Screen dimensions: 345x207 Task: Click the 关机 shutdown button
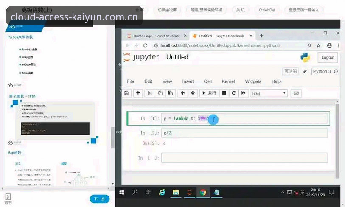point(240,10)
